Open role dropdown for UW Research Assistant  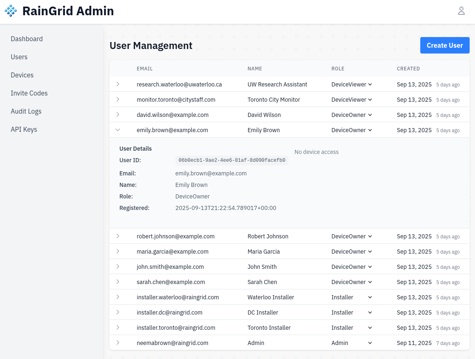point(352,84)
